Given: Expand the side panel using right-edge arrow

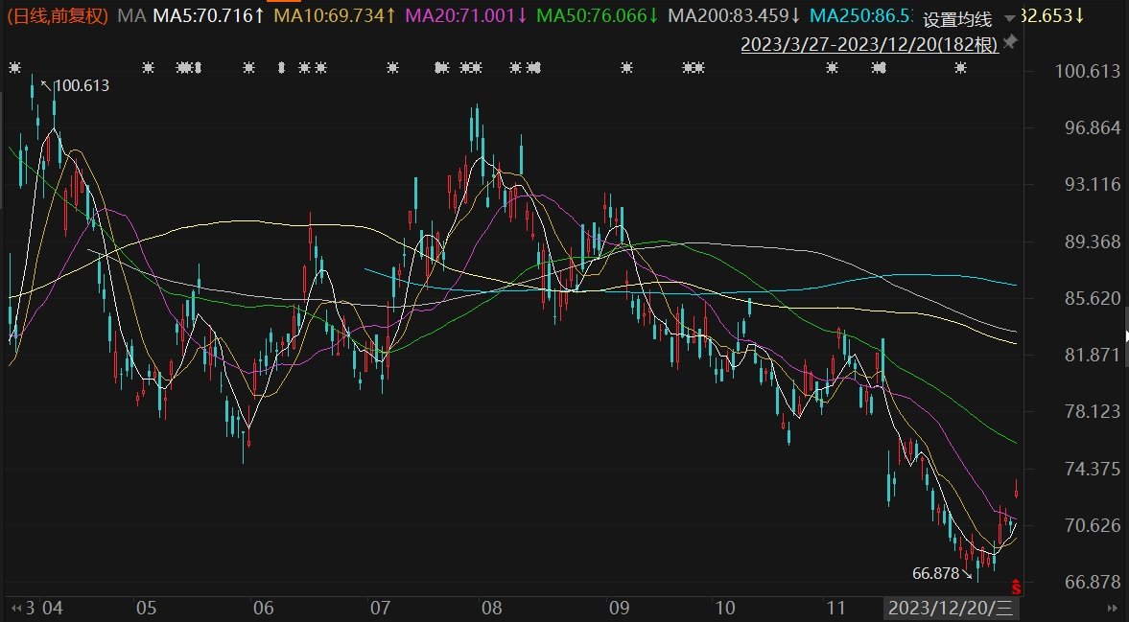Looking at the screenshot, I should coord(1125,335).
